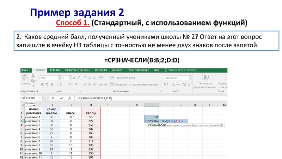Decrease font size with smaller A icon
The width and height of the screenshot is (282, 159).
pyautogui.click(x=79, y=78)
